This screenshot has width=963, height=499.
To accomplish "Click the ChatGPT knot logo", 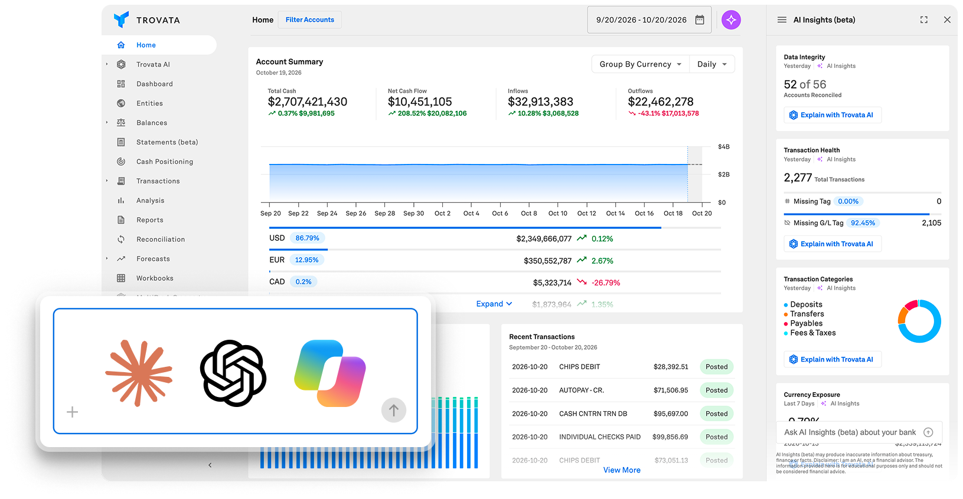I will [x=233, y=373].
